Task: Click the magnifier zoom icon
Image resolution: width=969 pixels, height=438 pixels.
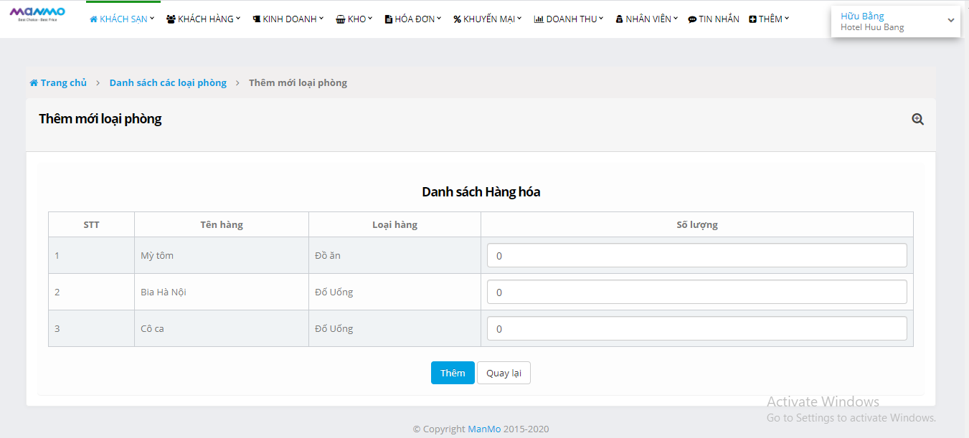Action: [917, 120]
